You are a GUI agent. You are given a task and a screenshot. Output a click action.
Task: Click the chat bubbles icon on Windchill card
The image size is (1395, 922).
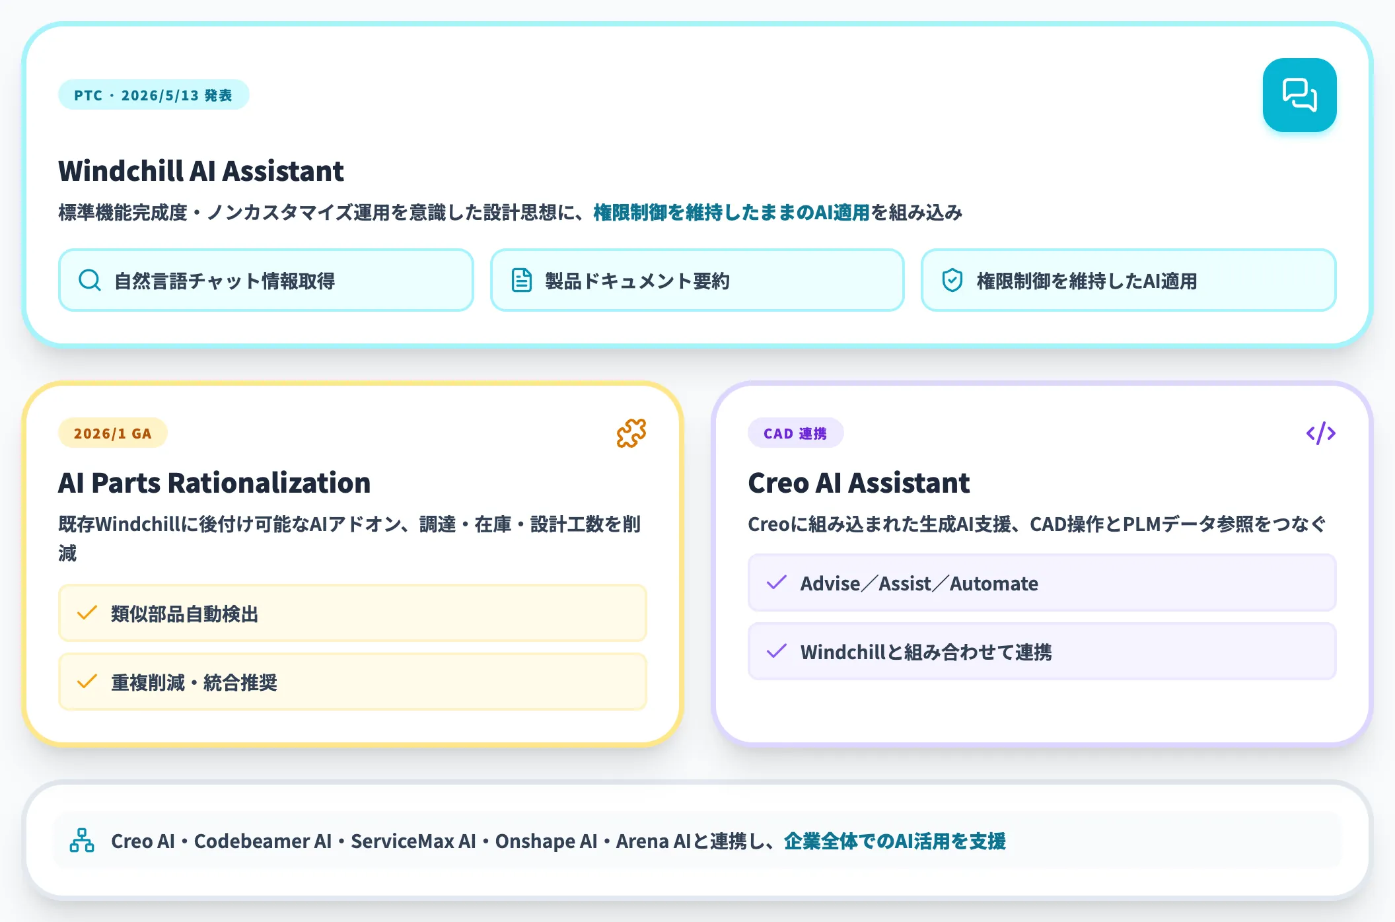coord(1299,95)
